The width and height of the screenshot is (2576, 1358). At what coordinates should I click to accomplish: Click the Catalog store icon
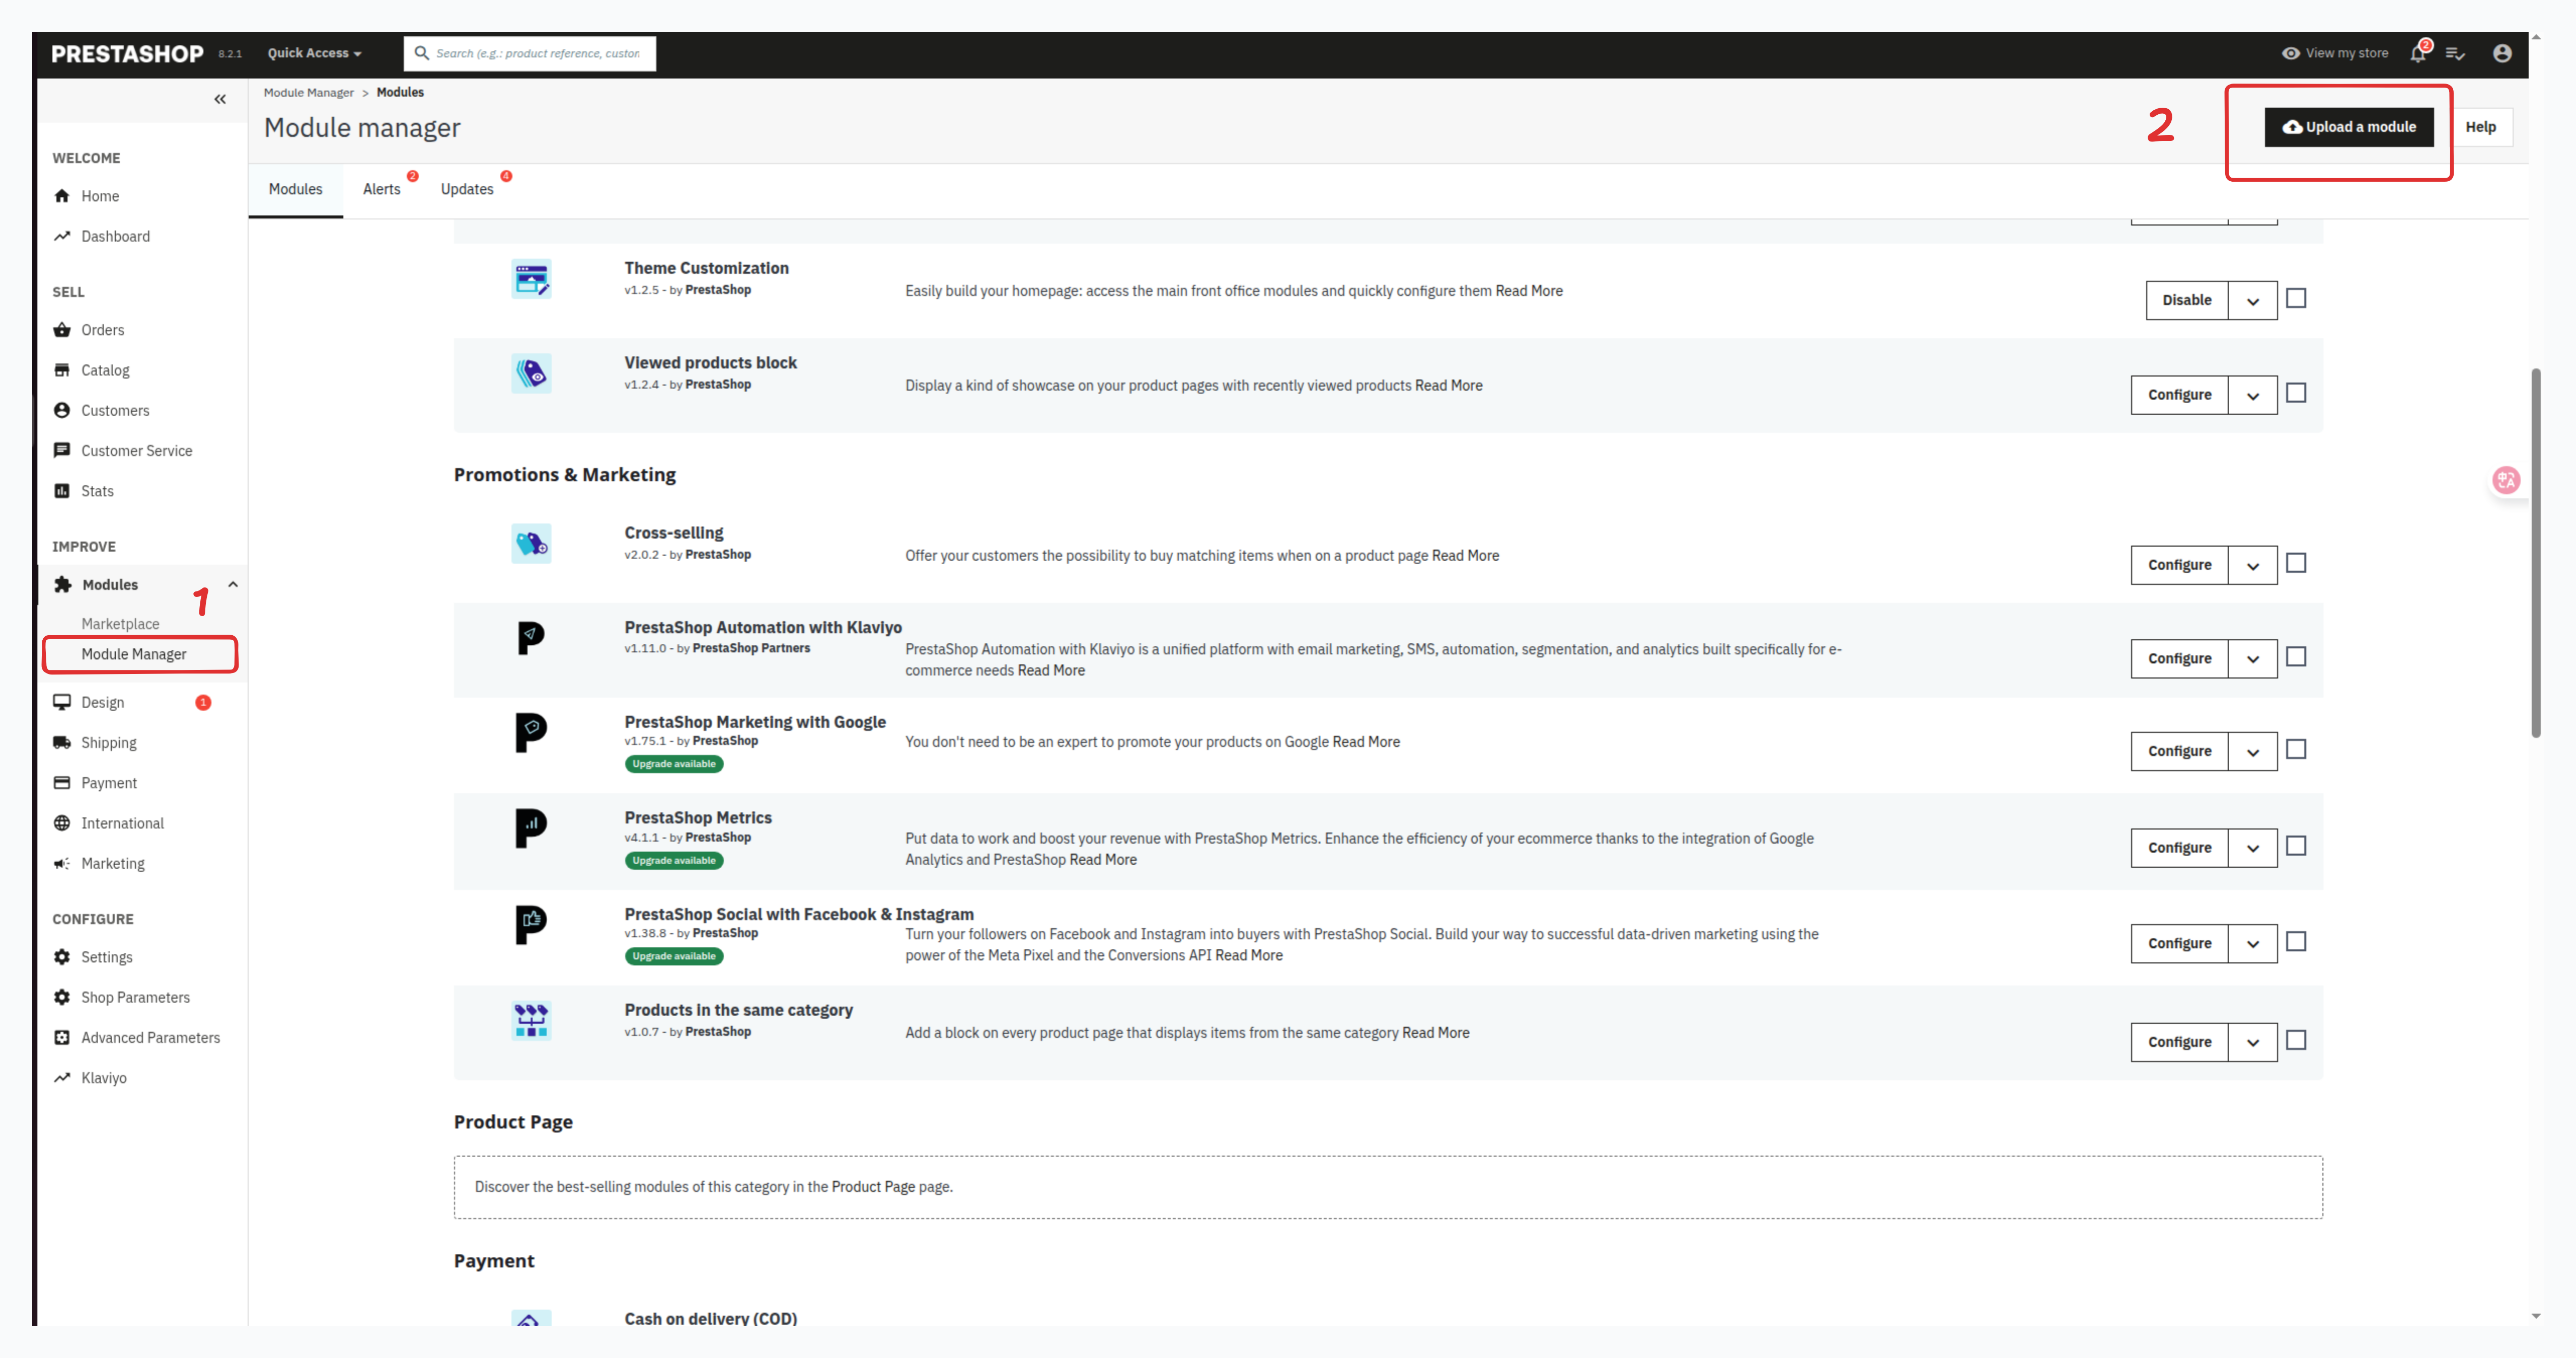pyautogui.click(x=62, y=370)
